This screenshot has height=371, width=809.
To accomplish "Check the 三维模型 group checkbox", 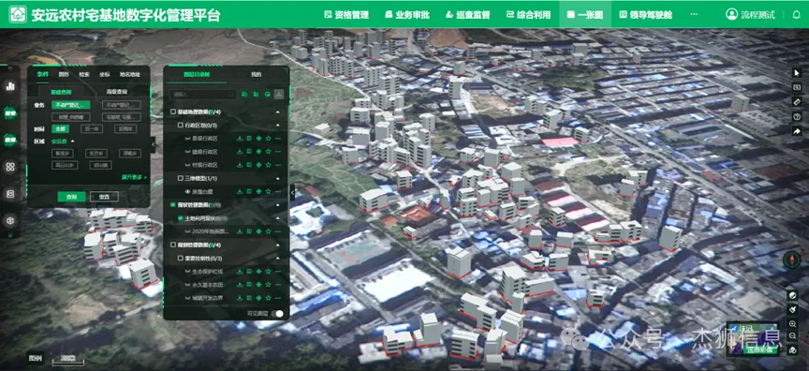I will point(180,178).
